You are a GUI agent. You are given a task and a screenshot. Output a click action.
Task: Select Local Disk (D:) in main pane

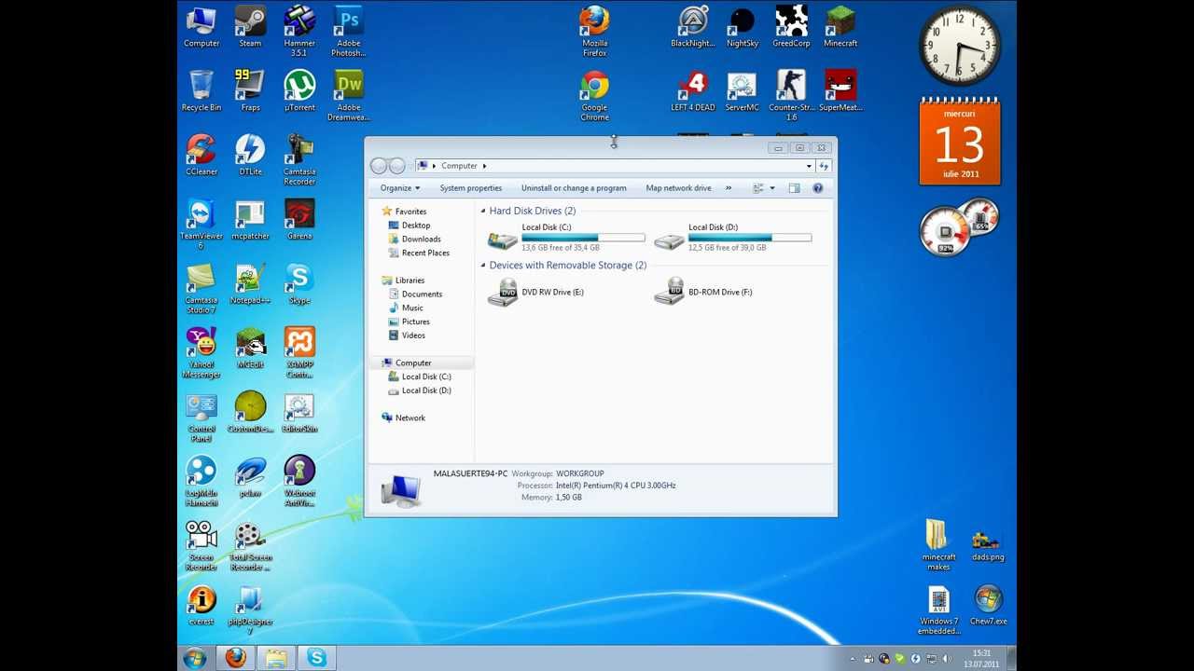[x=733, y=238]
